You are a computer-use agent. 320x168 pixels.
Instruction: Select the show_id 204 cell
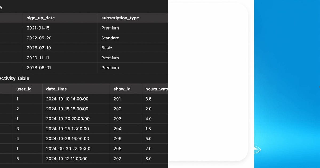coord(117,129)
